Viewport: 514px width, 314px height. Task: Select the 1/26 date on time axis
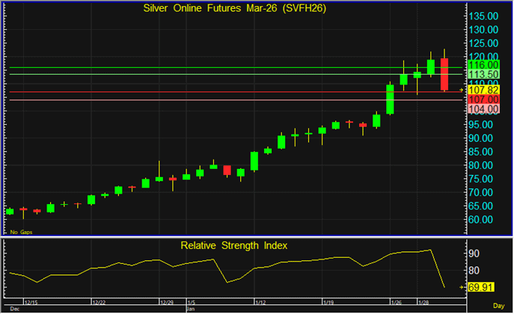click(396, 302)
